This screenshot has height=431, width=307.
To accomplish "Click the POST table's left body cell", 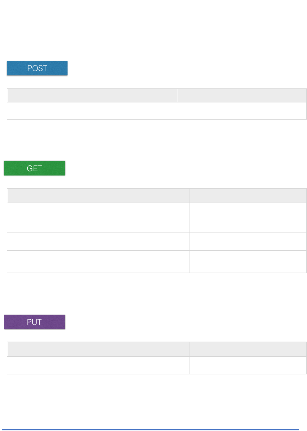I will 92,111.
